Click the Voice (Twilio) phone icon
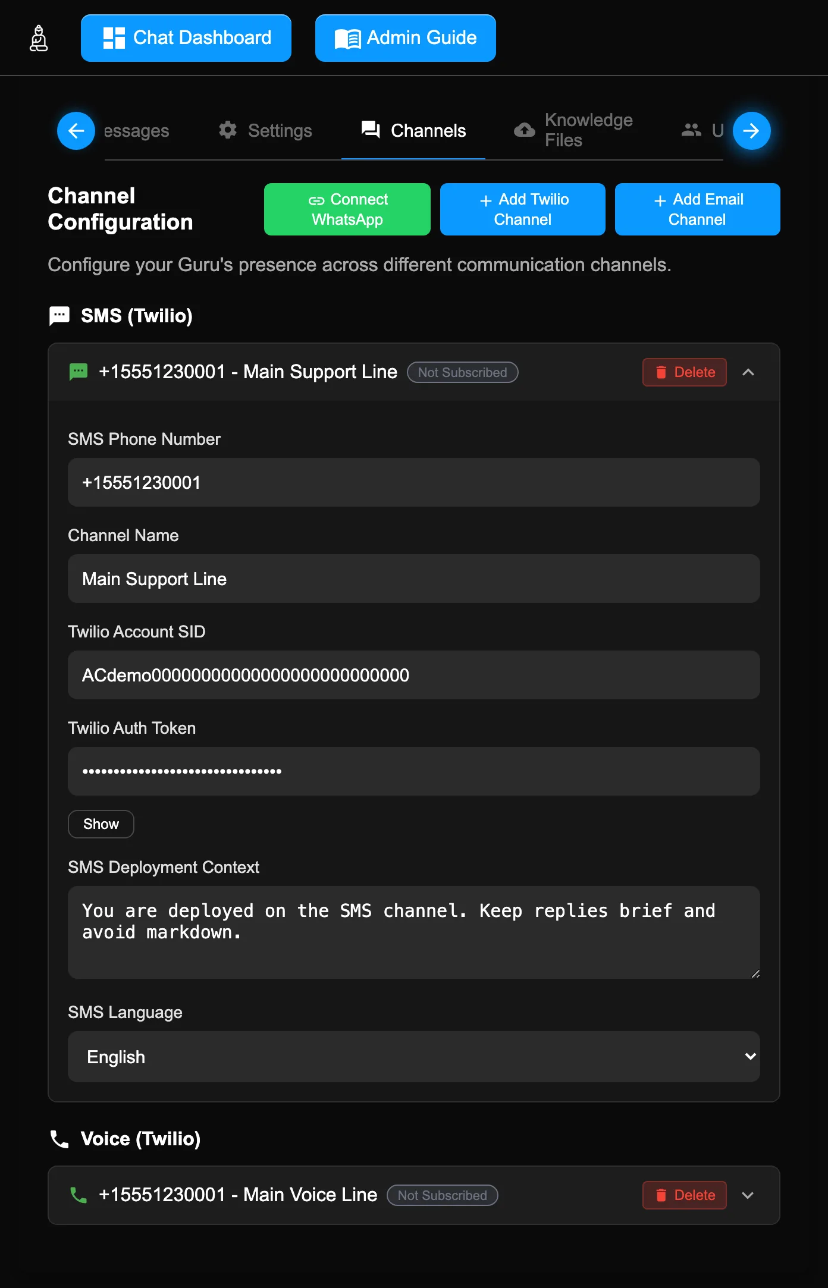 59,1139
